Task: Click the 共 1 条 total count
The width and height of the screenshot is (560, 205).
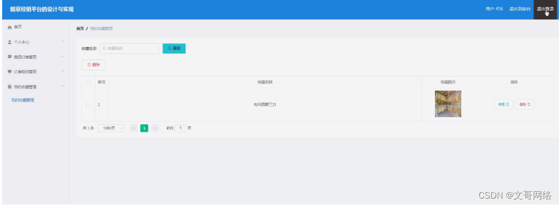Action: 88,128
